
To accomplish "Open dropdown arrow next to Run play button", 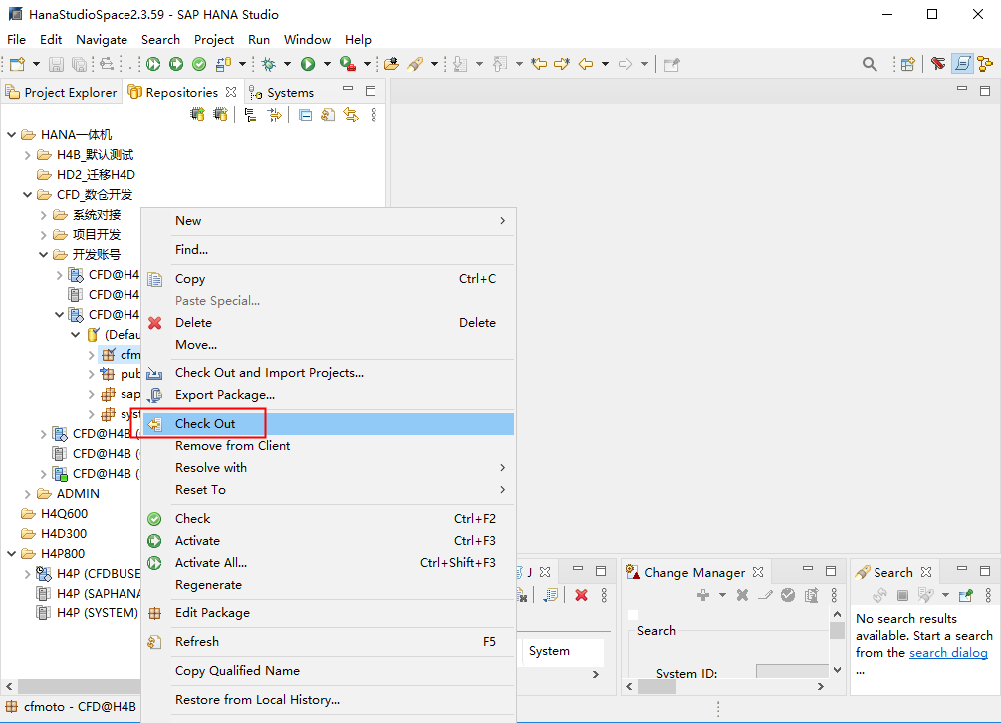I will click(x=327, y=64).
